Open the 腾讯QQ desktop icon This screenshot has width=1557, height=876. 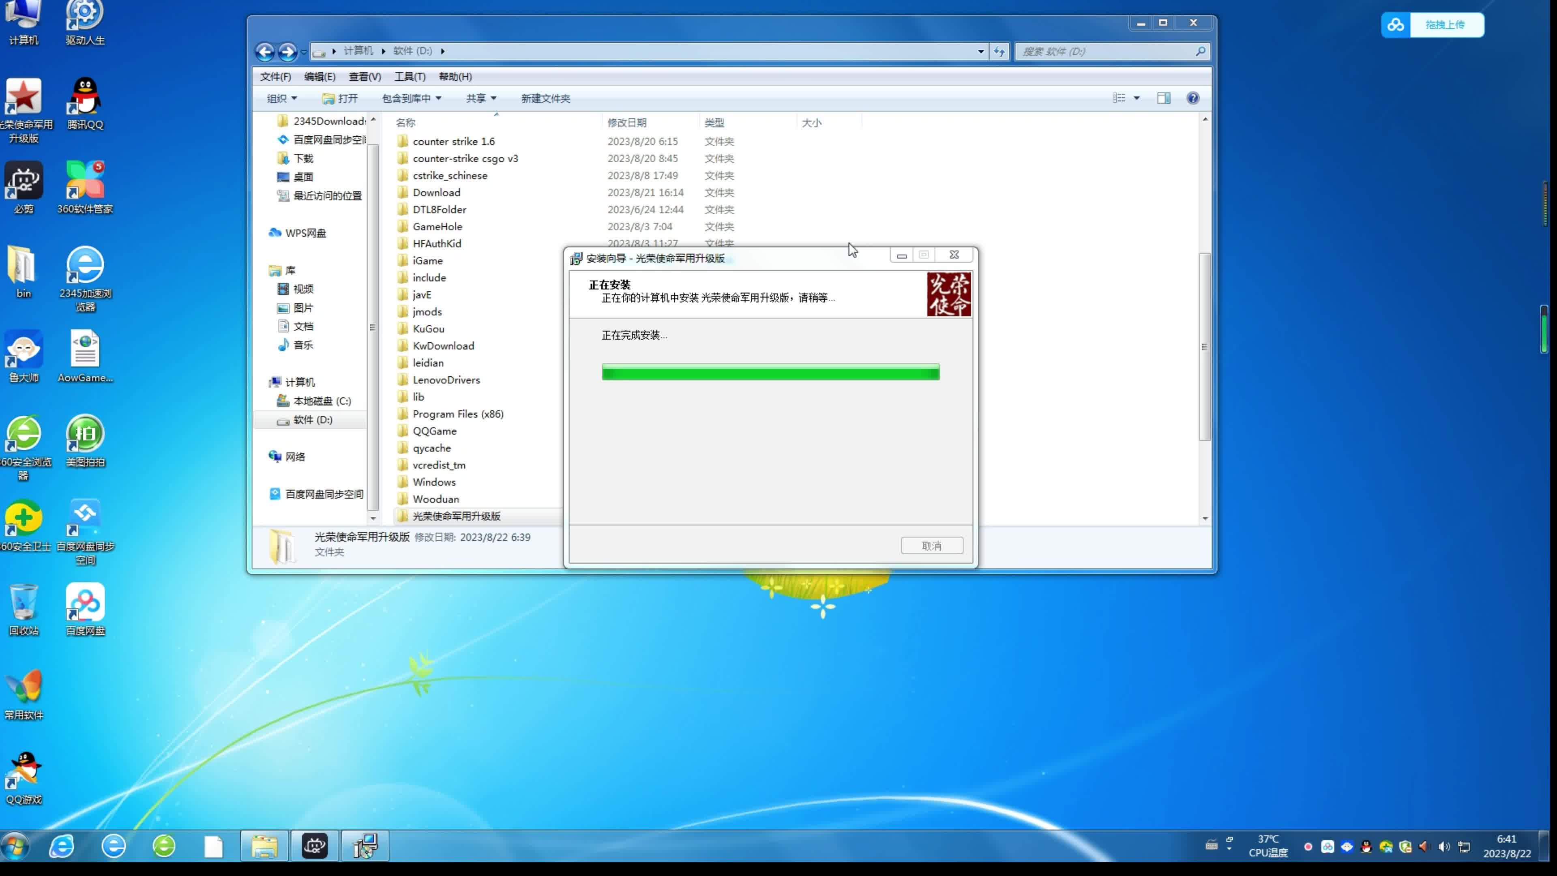click(85, 103)
